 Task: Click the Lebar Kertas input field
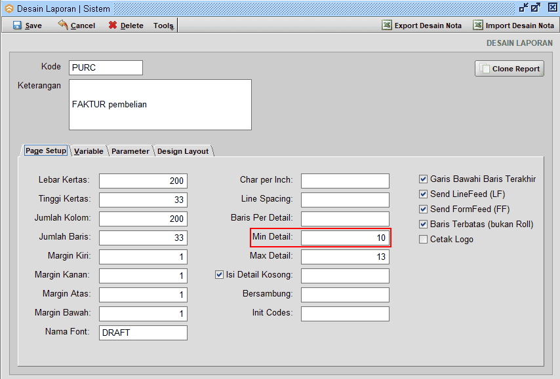[x=143, y=181]
